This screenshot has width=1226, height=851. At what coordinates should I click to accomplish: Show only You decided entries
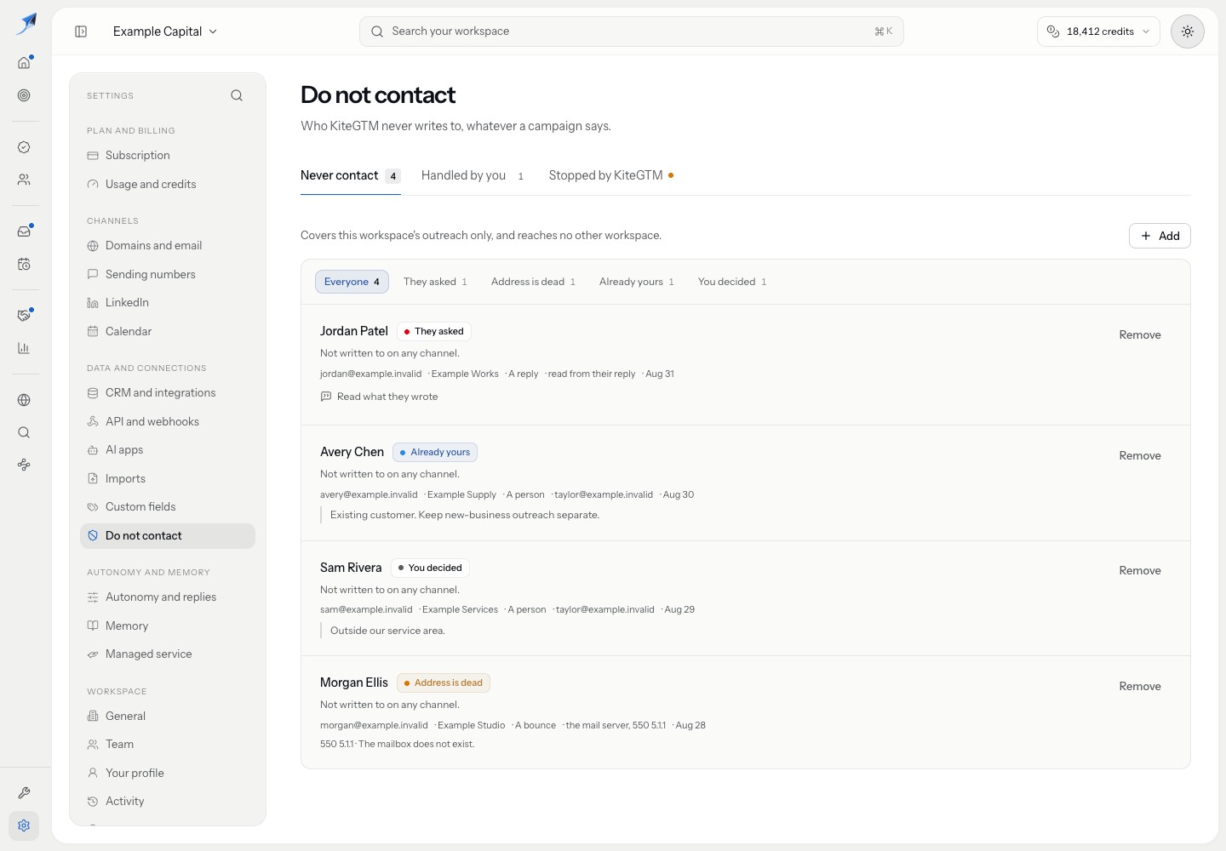(732, 282)
